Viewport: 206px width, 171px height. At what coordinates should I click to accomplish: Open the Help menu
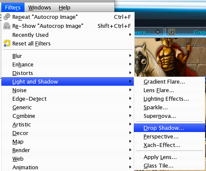65,7
